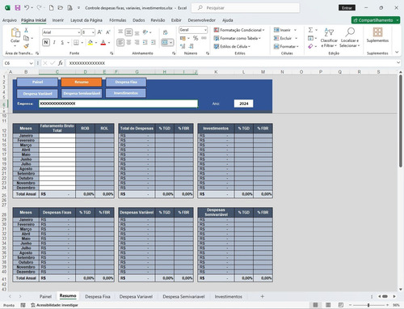
Task: Toggle center horizontal alignment
Action: coord(128,42)
